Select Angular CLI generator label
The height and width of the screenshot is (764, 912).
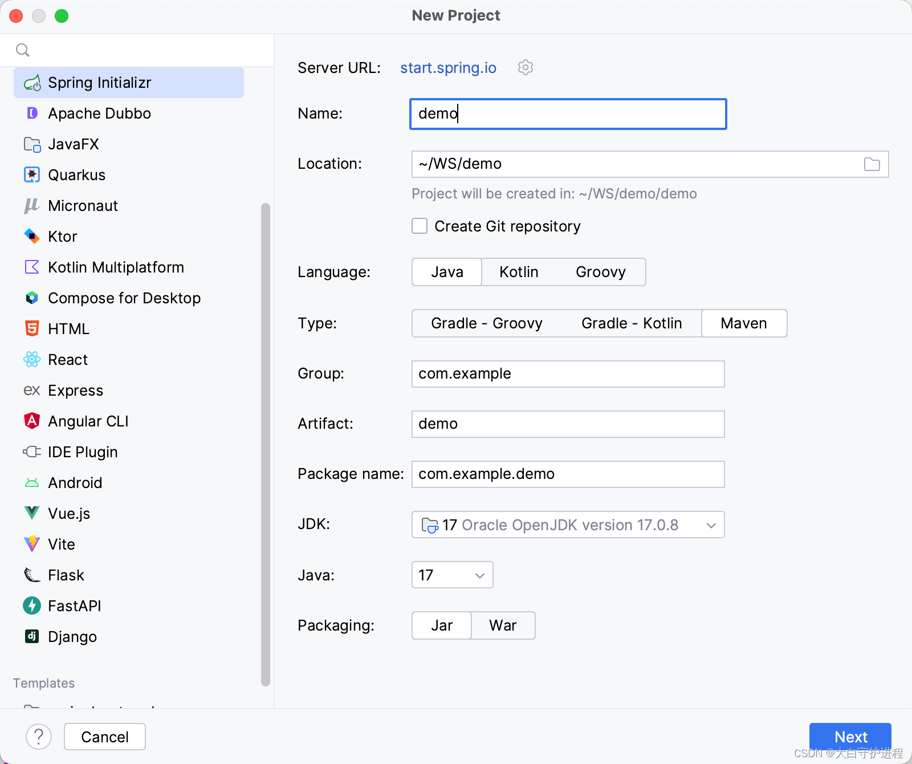pos(88,421)
